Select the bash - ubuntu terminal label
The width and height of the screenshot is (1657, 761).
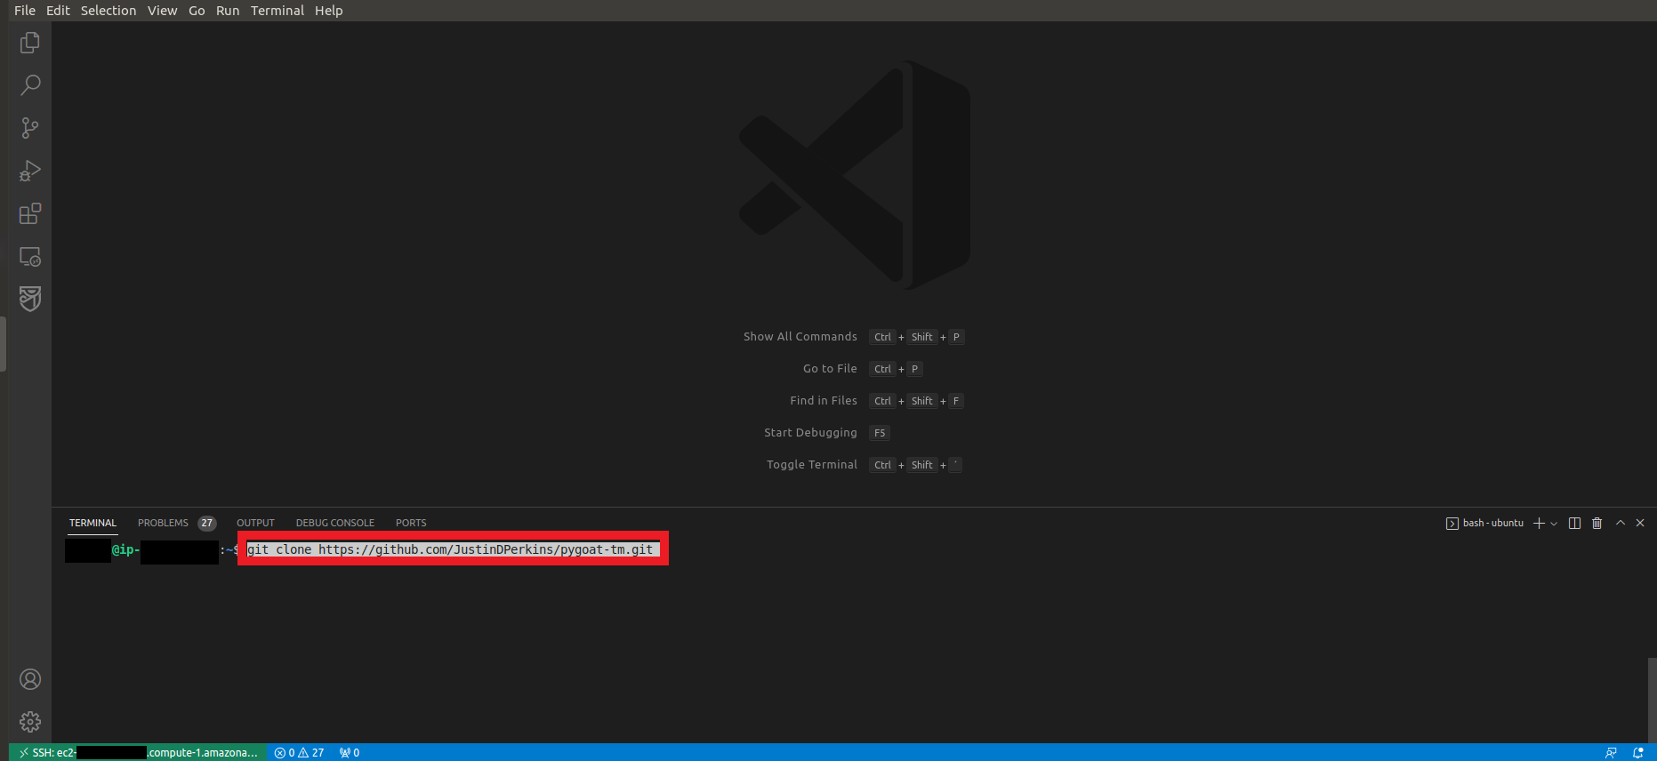[x=1484, y=523]
